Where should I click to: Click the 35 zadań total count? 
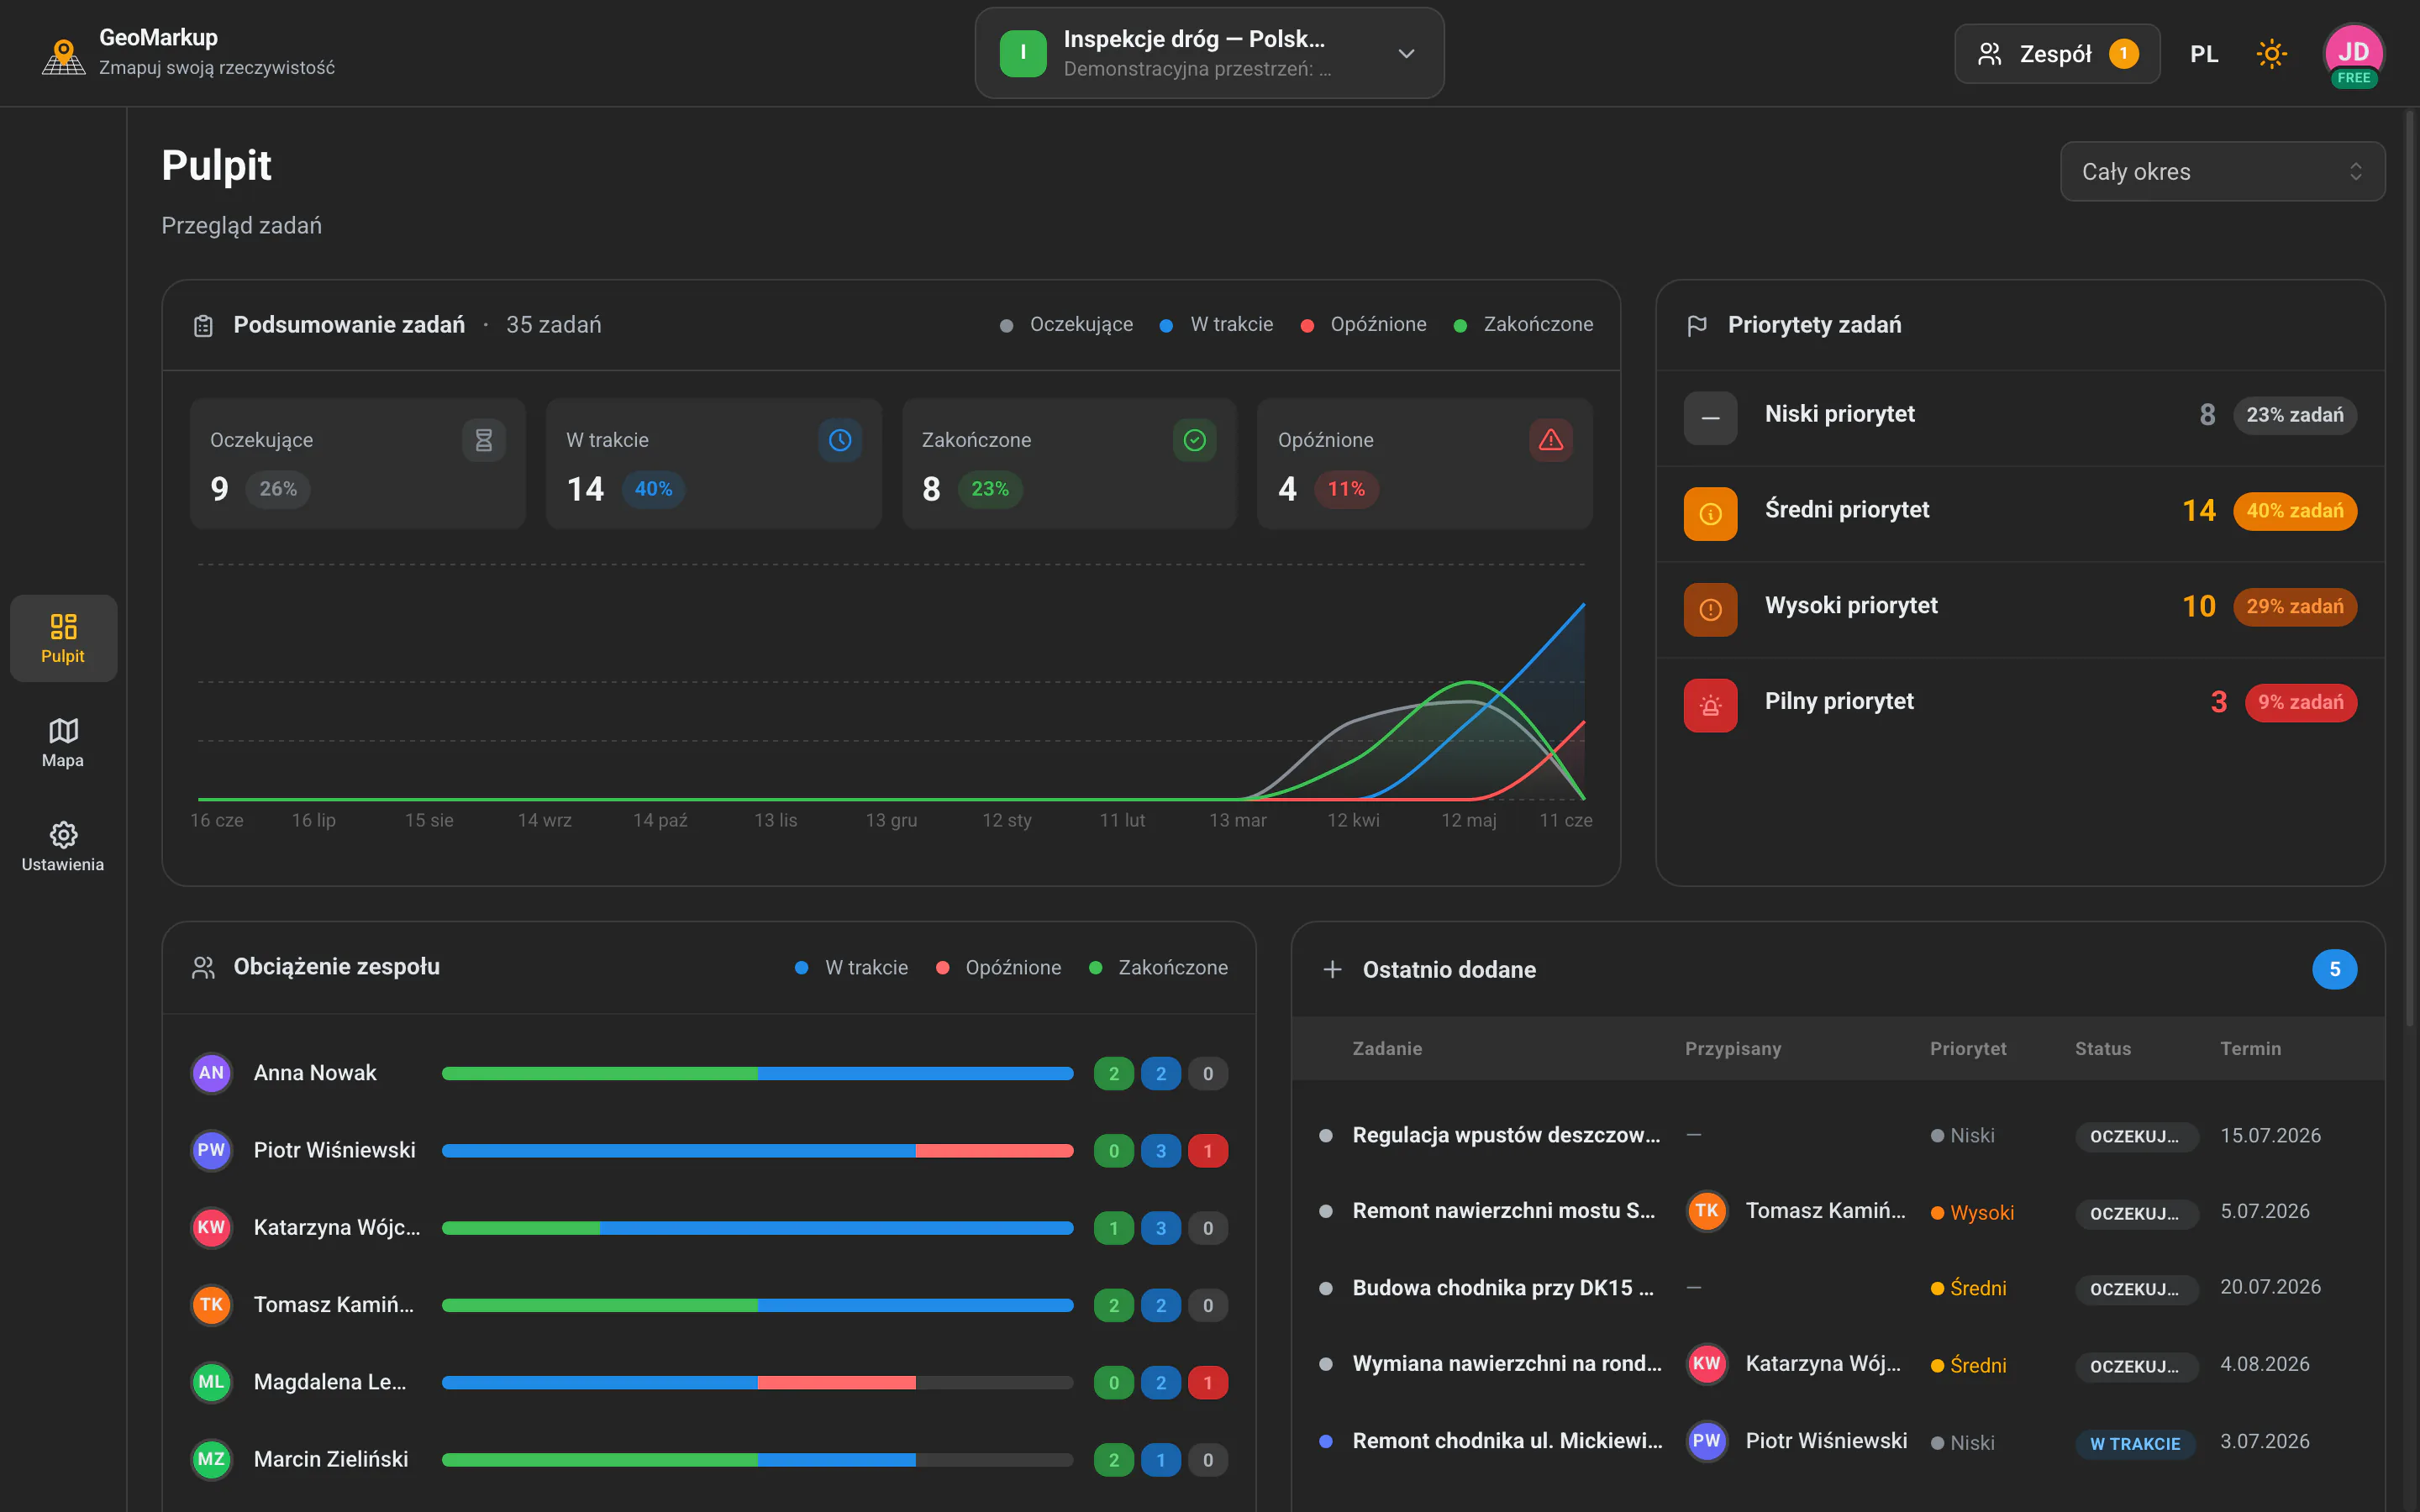point(553,325)
